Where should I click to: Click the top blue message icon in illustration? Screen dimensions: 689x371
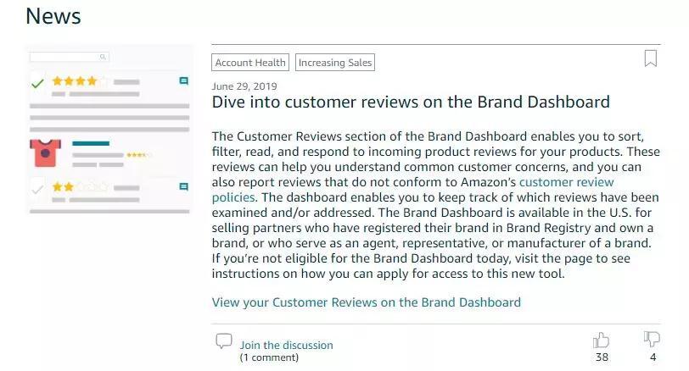(x=183, y=80)
